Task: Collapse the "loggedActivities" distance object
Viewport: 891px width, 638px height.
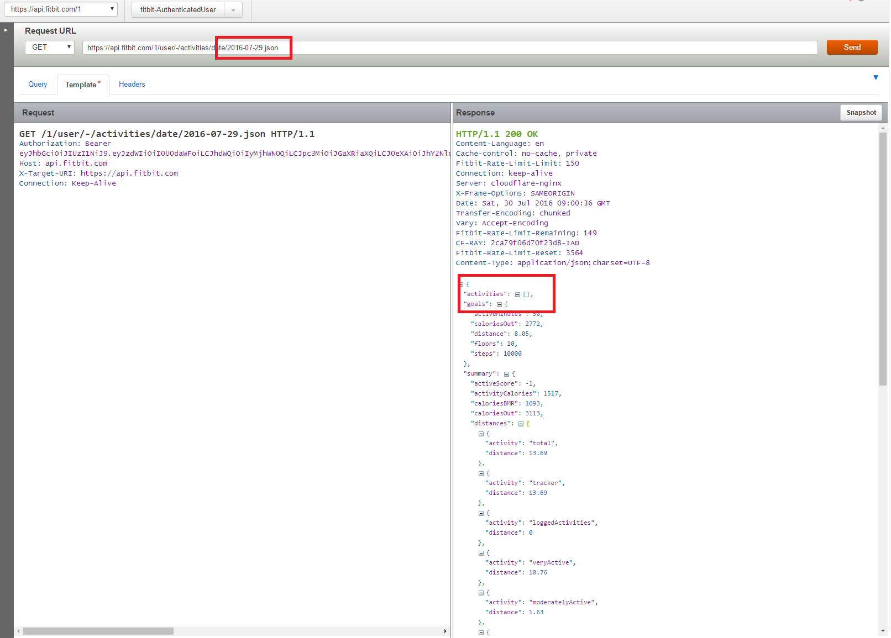Action: click(481, 514)
